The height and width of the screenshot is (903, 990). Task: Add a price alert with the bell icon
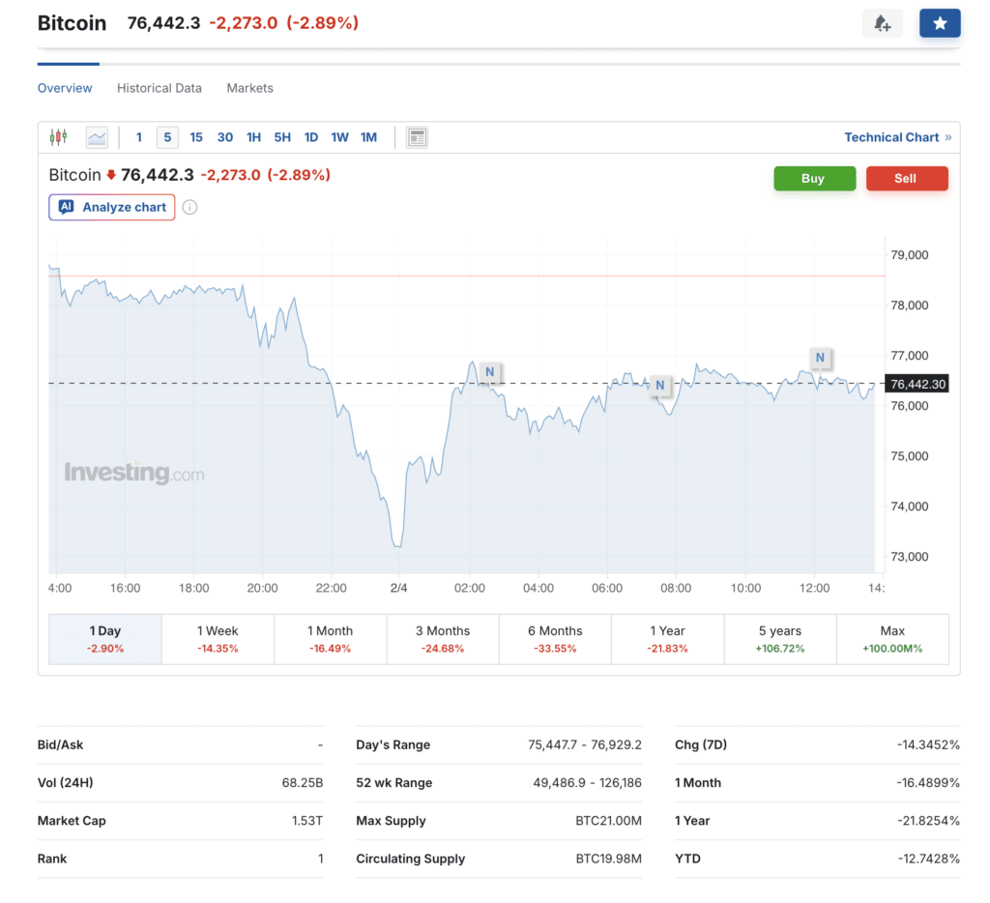[x=882, y=23]
